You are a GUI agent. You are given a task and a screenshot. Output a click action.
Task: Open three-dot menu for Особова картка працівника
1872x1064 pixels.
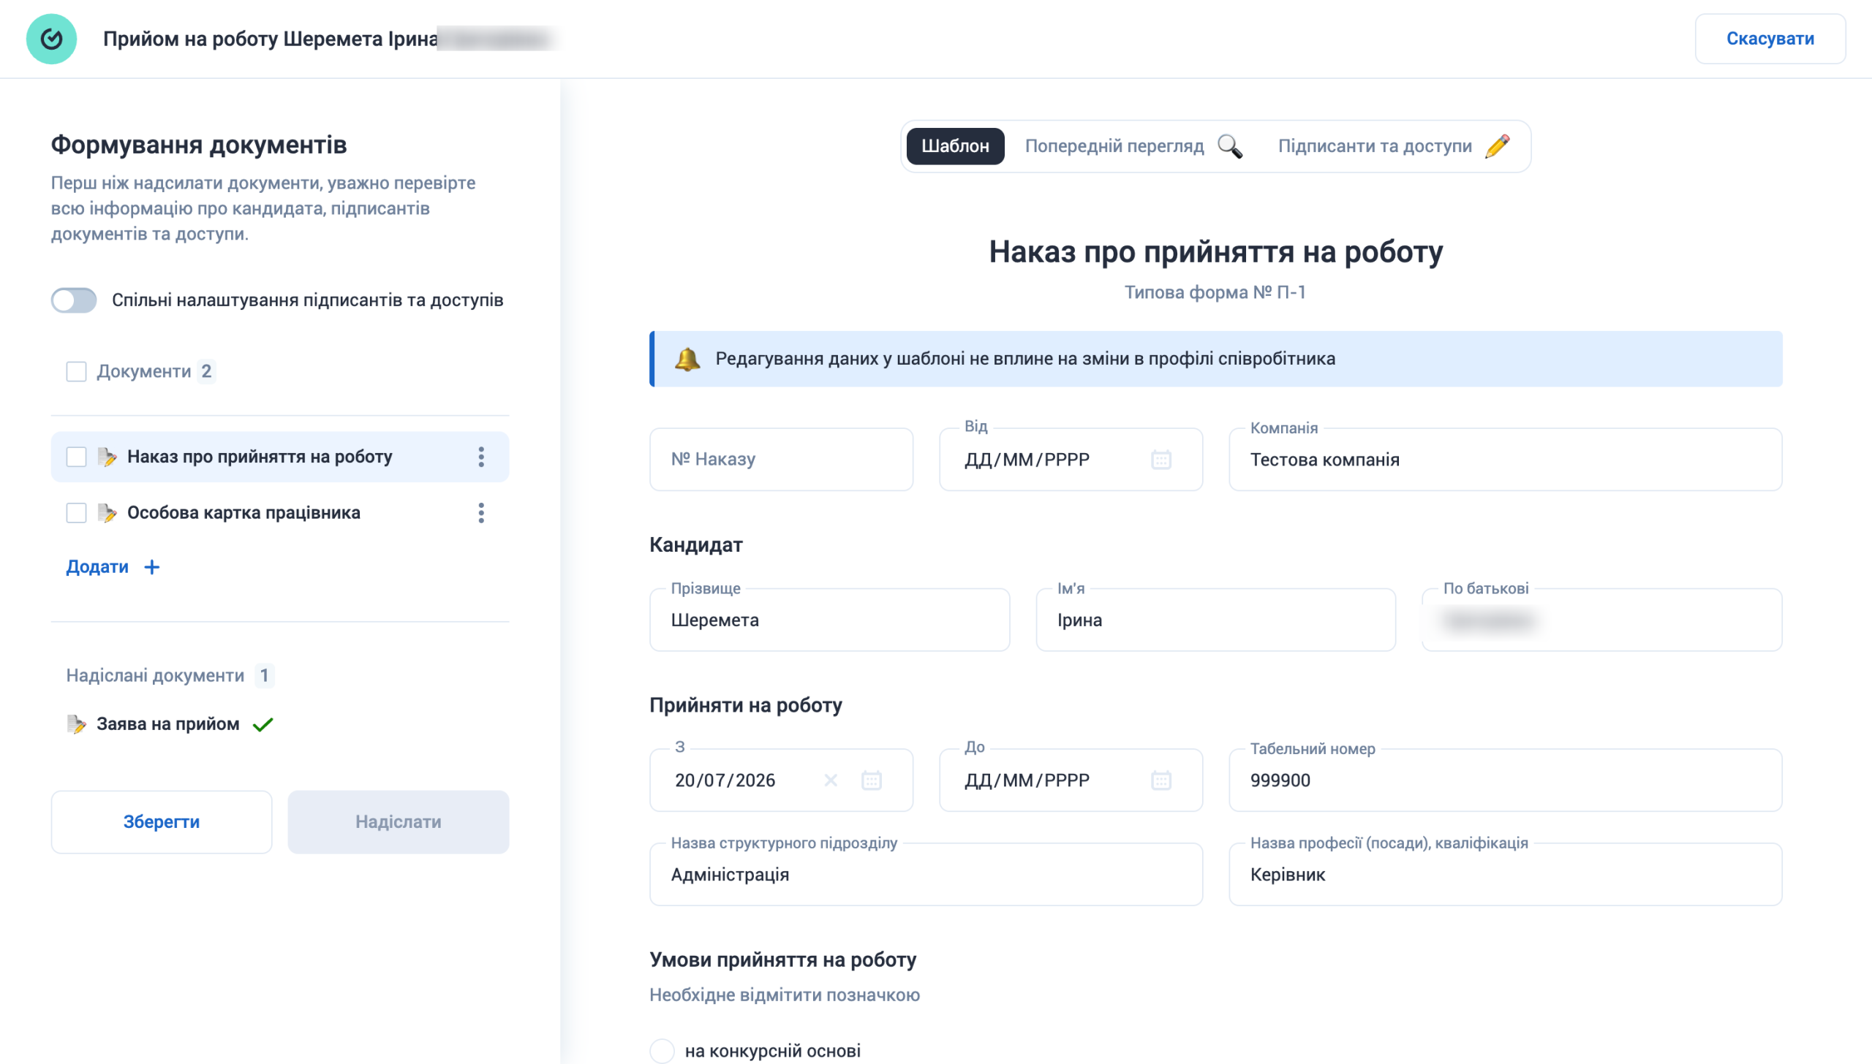tap(481, 513)
